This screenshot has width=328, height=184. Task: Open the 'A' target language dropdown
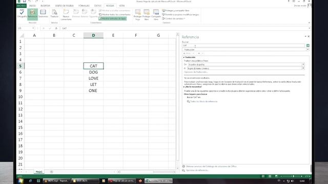(303, 68)
